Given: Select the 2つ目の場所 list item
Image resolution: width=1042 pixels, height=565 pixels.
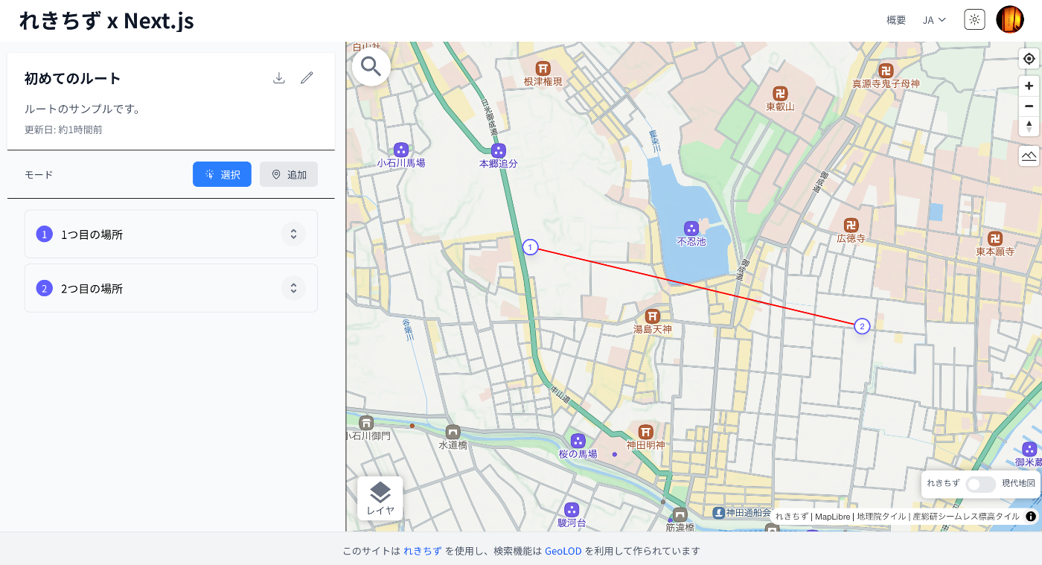Looking at the screenshot, I should [171, 288].
